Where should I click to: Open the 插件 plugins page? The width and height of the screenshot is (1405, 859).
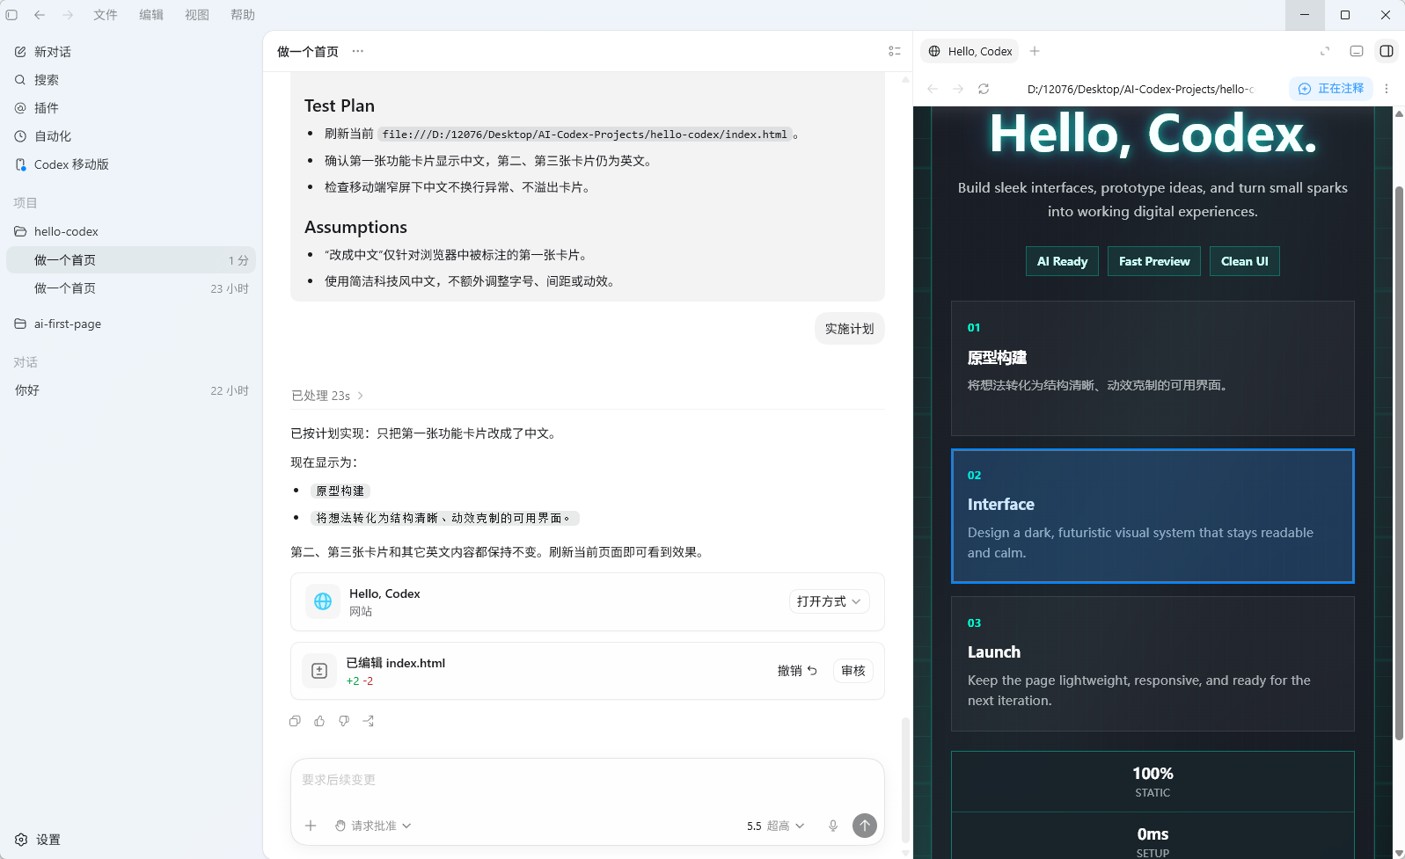130,108
